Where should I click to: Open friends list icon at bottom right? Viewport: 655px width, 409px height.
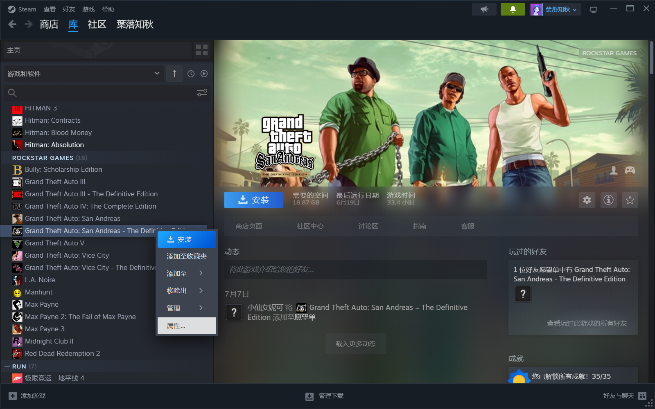click(x=642, y=396)
